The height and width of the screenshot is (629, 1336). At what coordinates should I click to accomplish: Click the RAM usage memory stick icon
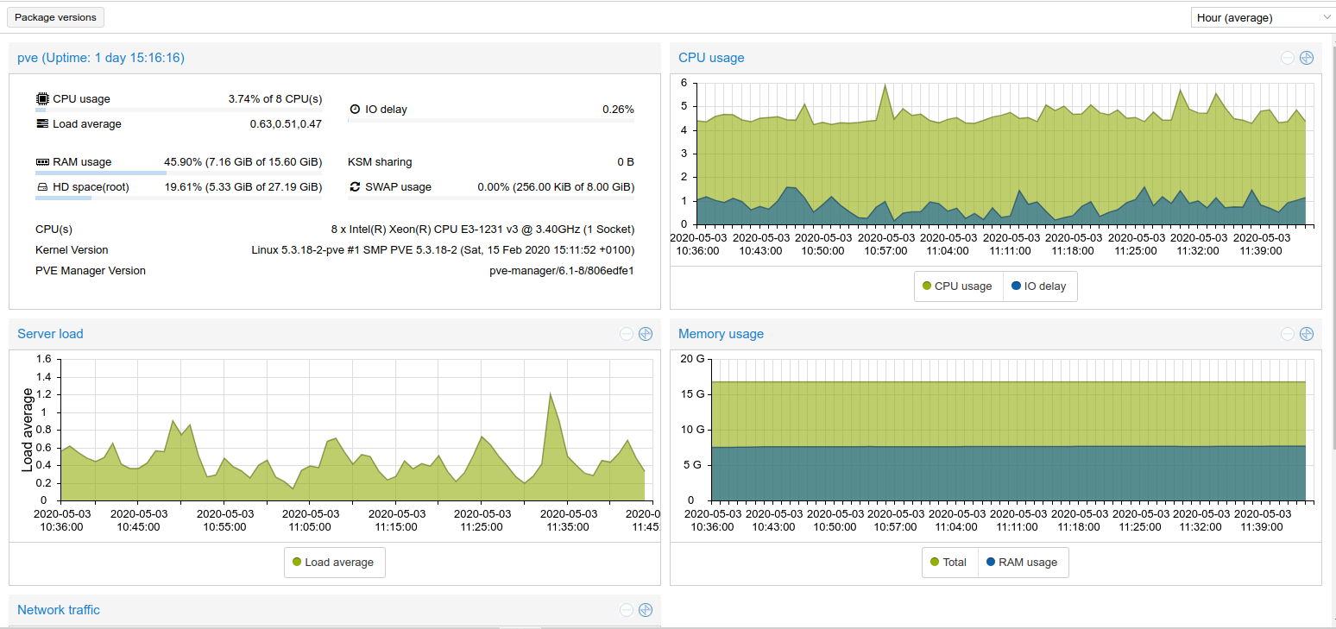(41, 161)
